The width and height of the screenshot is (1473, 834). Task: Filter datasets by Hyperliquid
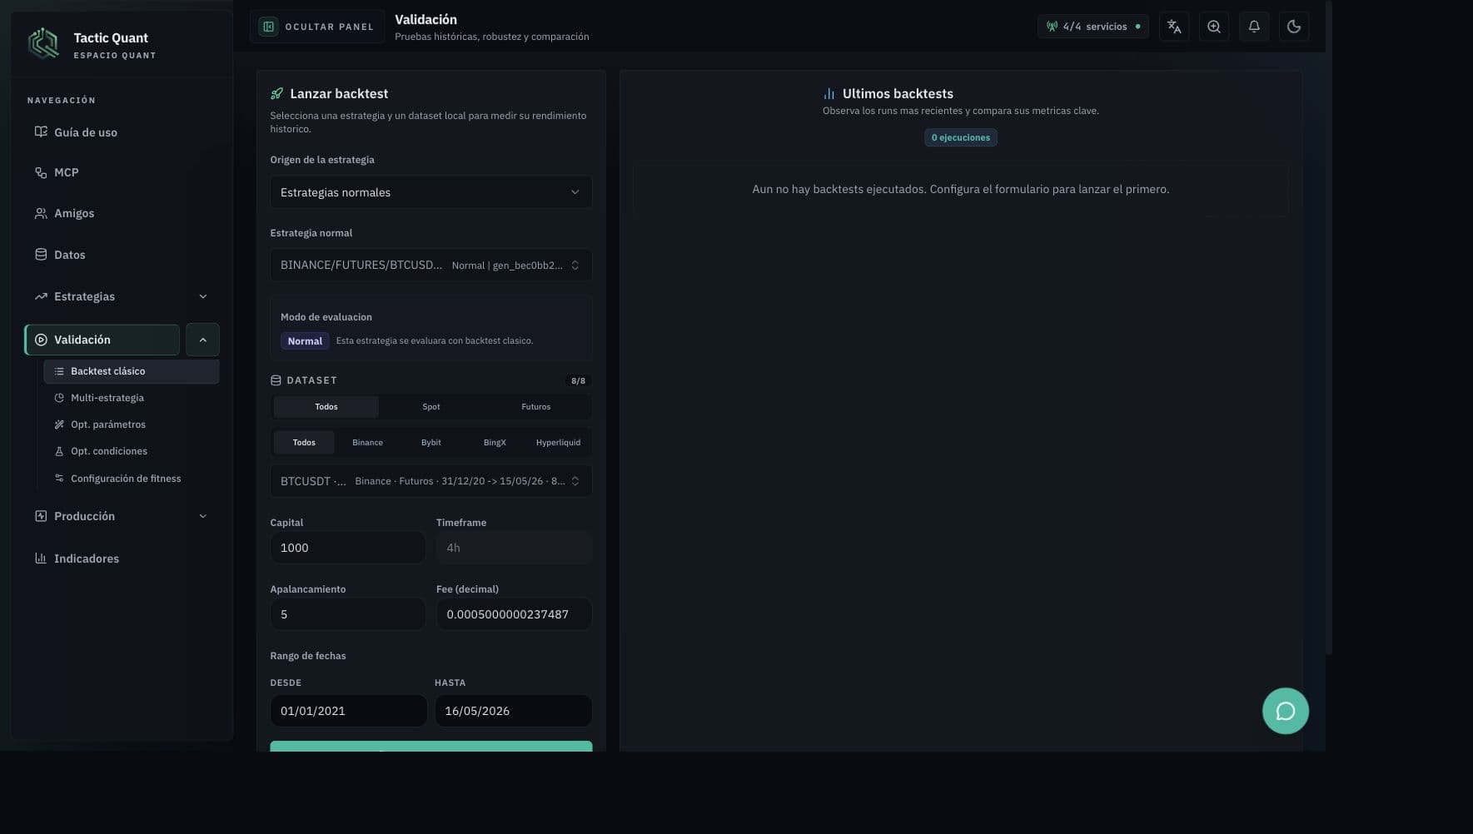(558, 443)
